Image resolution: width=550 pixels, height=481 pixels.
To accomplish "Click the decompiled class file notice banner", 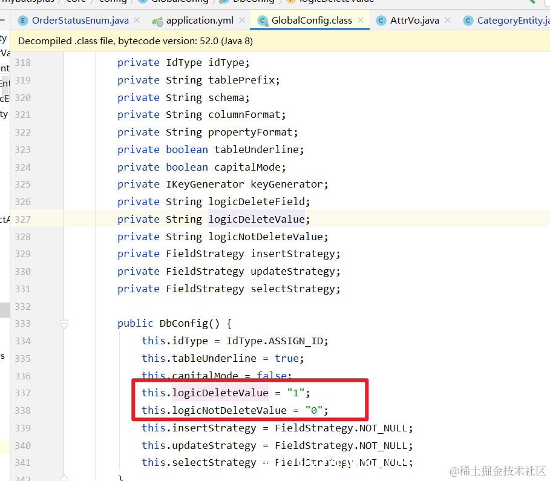I will tap(280, 41).
